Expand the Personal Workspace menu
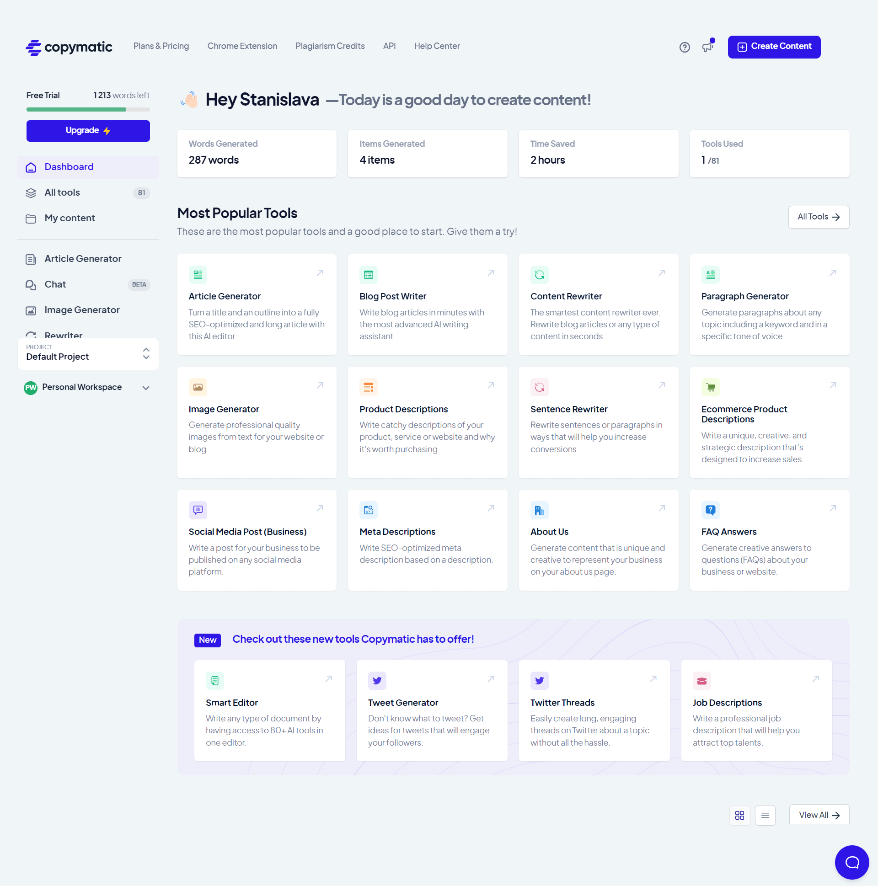 click(x=88, y=388)
